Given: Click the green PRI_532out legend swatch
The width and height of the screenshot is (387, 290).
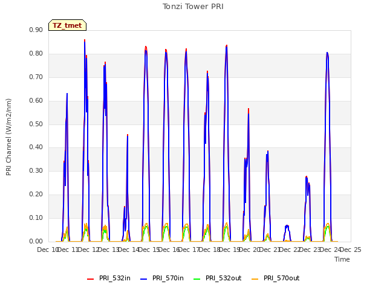Looking at the screenshot, I should pyautogui.click(x=197, y=279).
